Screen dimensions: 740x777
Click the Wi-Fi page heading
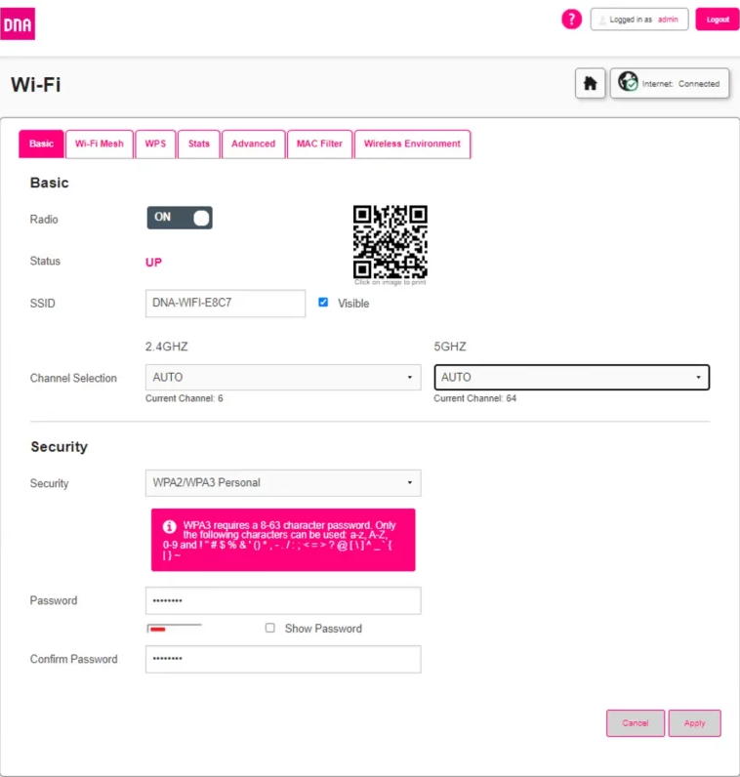click(36, 84)
